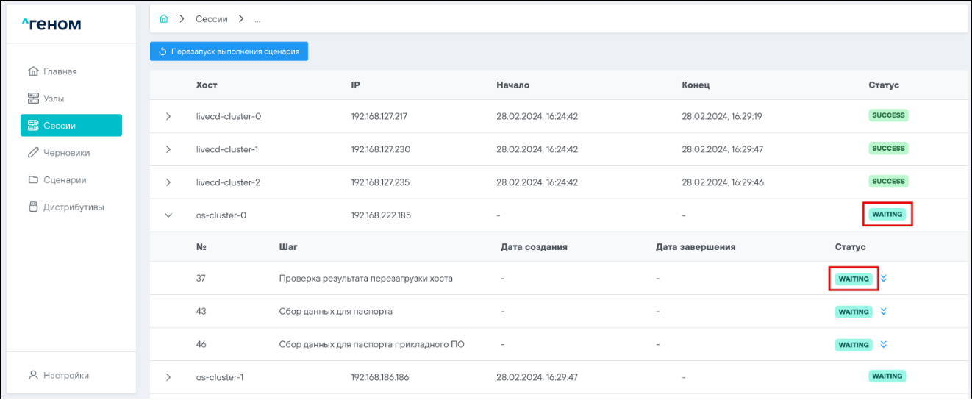Select the Сессии sidebar item

click(59, 126)
